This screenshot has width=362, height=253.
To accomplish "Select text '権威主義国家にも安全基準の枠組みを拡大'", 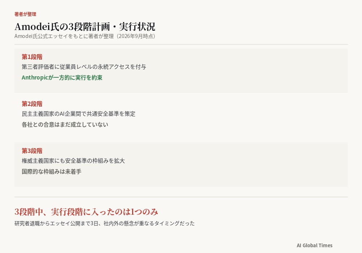I will (x=73, y=161).
